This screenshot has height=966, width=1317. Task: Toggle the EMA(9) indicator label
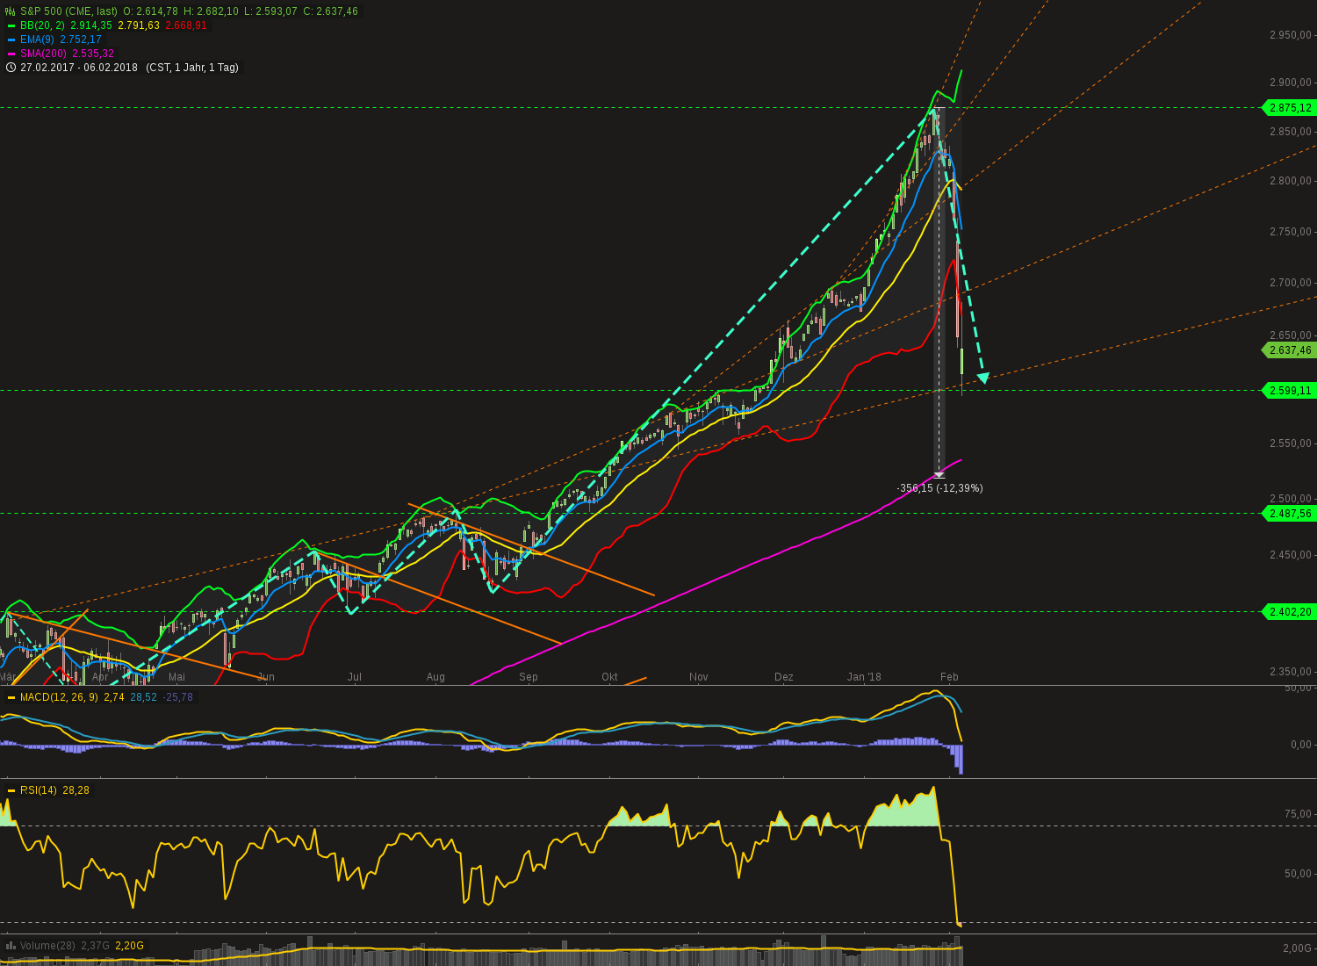click(39, 40)
